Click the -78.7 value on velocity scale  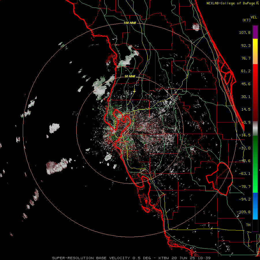pyautogui.click(x=245, y=187)
